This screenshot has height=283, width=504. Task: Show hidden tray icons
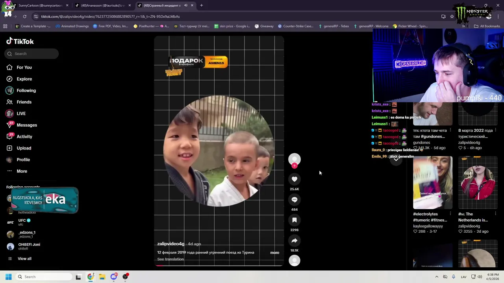click(x=436, y=277)
